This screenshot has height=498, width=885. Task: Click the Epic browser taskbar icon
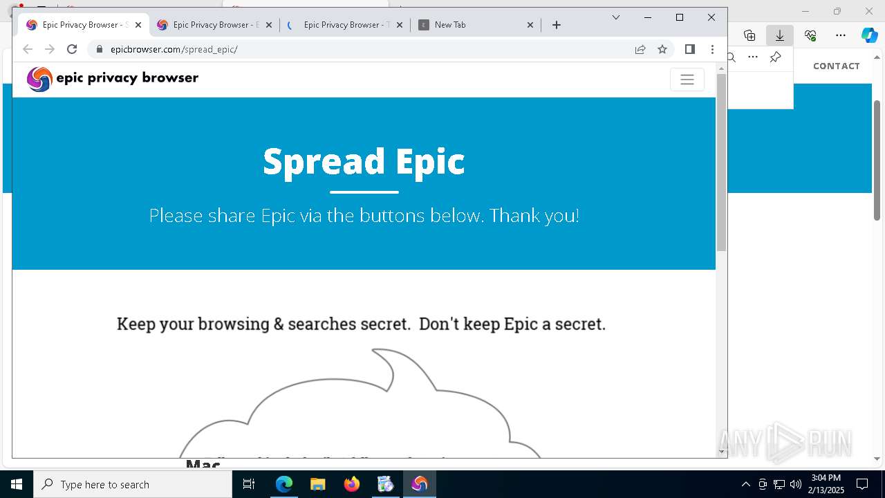point(420,484)
